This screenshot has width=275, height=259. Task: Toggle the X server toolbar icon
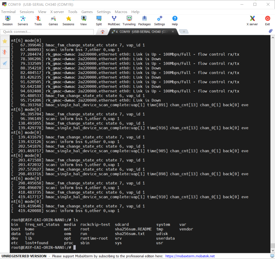pos(252,21)
